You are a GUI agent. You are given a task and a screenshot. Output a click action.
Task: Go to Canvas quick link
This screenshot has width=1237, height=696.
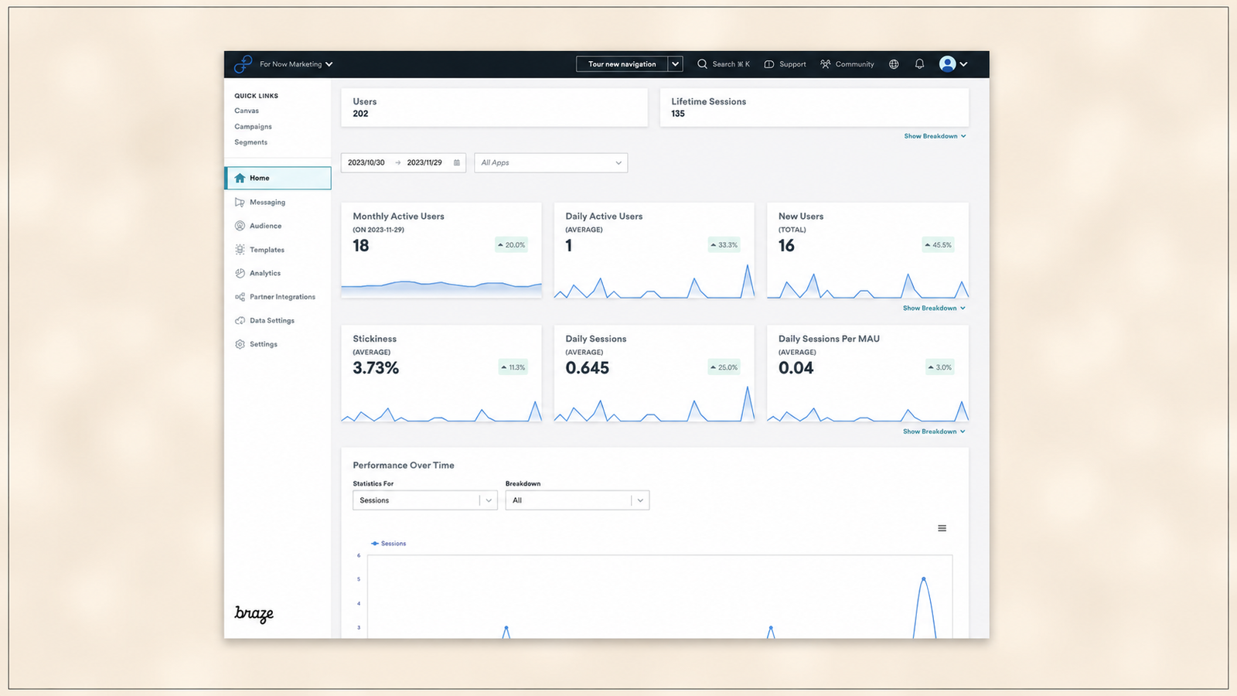click(247, 111)
